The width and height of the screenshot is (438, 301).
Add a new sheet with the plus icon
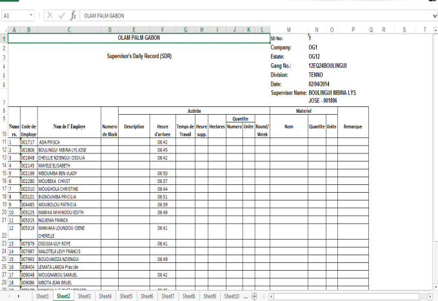point(255,296)
